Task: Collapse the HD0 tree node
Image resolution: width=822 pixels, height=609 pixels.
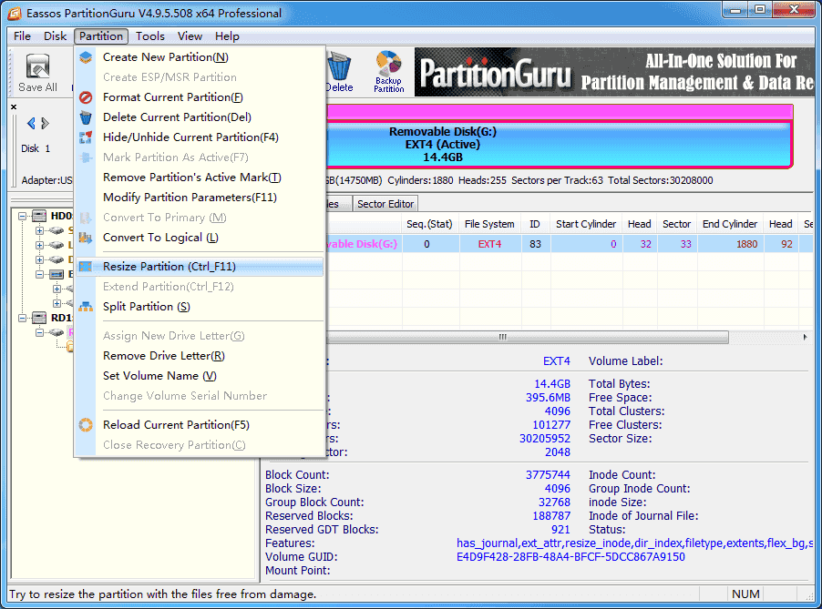Action: point(22,215)
